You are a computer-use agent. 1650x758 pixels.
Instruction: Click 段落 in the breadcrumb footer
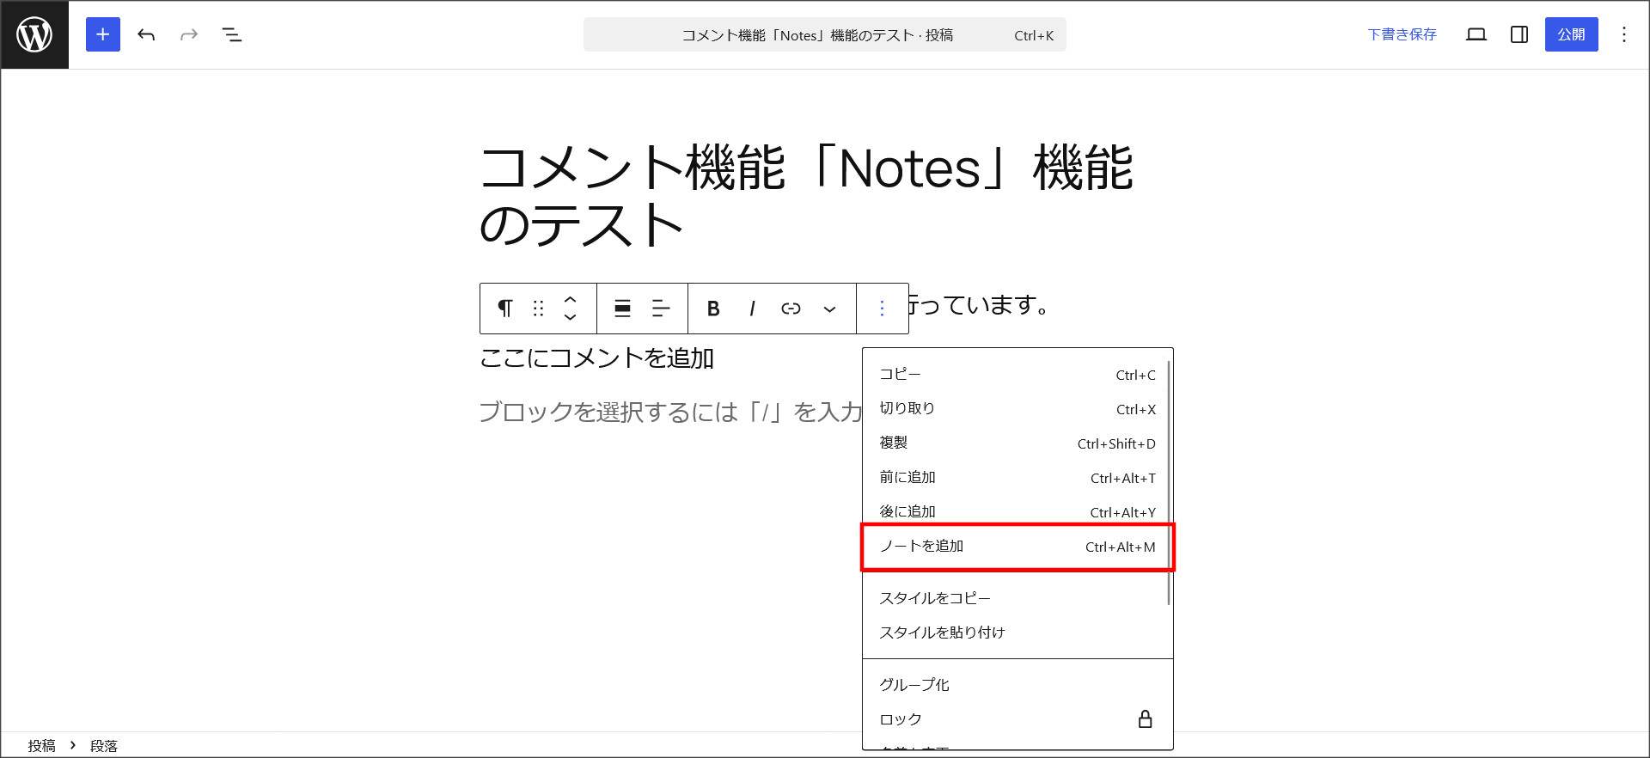pos(104,746)
